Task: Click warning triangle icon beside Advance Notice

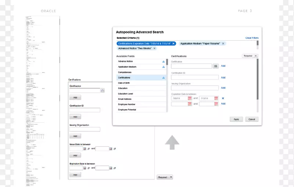Action: [x=164, y=62]
